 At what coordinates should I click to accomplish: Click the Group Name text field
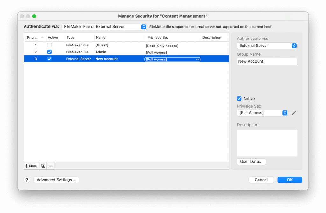tap(267, 61)
